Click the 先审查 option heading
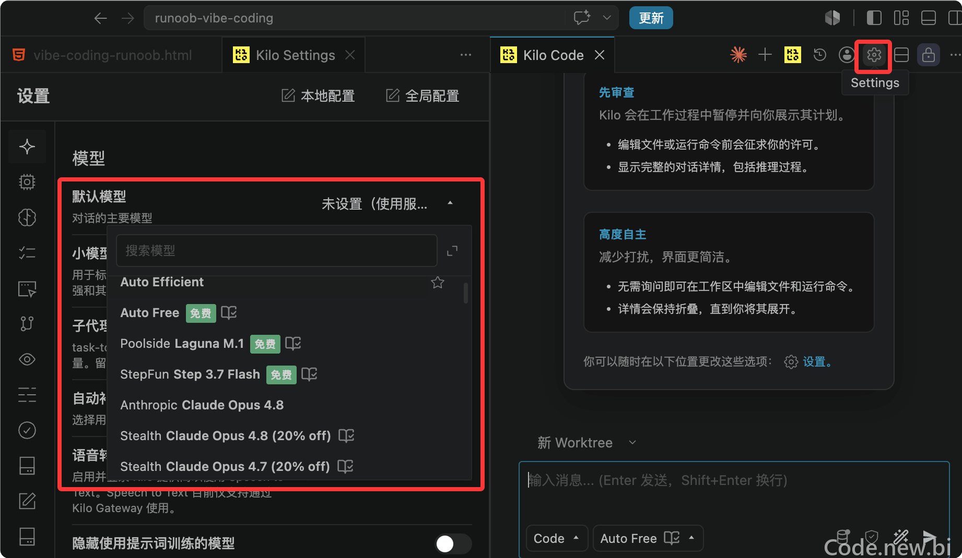This screenshot has width=962, height=558. tap(616, 92)
